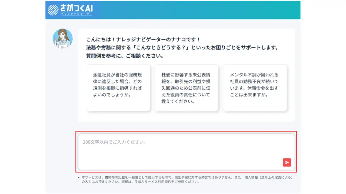
Task: Click the disclaimer bullet text
Action: click(186, 179)
